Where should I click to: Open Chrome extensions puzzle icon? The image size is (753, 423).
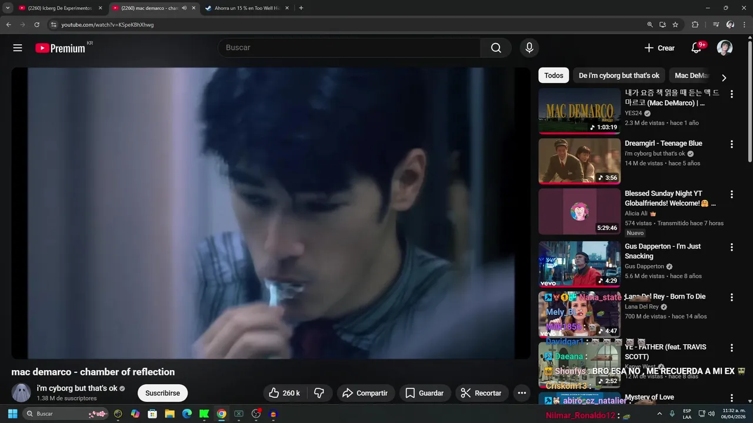(x=695, y=25)
